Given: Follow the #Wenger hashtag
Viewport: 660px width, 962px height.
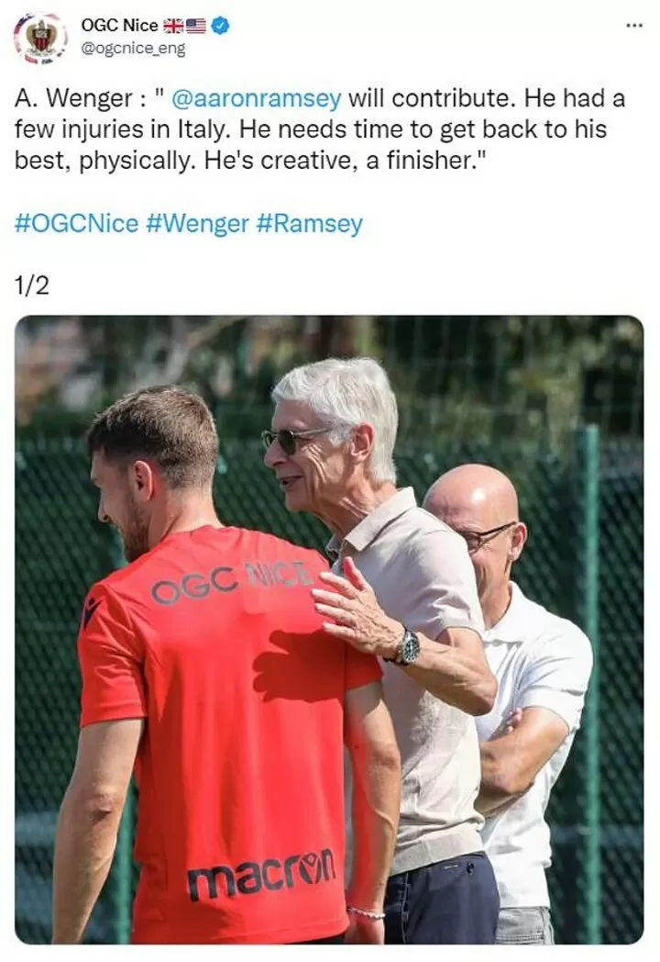Looking at the screenshot, I should [x=198, y=223].
